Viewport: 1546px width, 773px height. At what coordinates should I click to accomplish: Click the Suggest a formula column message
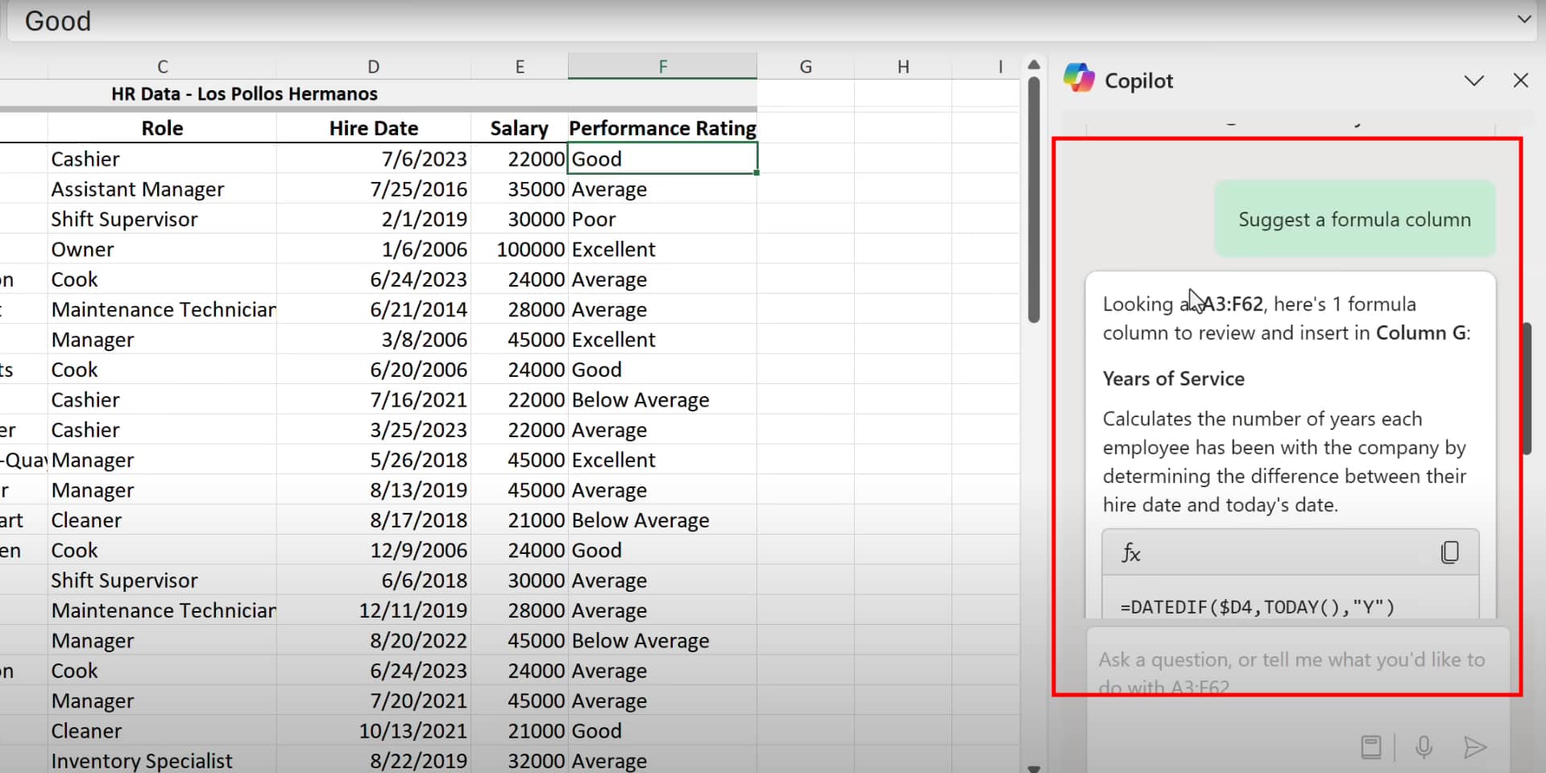[1354, 219]
